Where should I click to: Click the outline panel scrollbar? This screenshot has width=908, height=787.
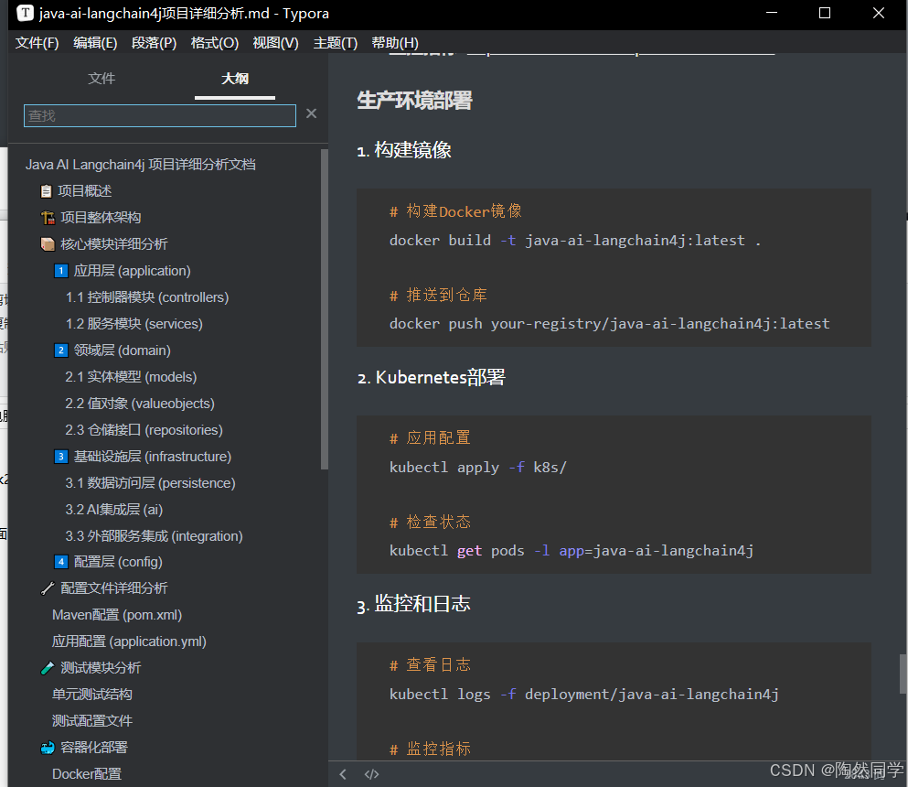tap(325, 309)
